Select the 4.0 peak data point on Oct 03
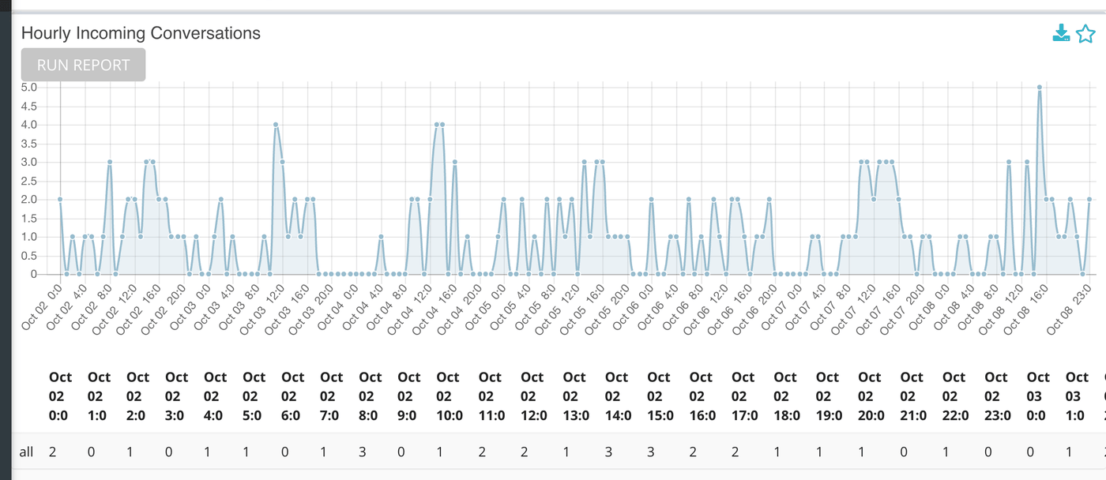This screenshot has width=1106, height=480. click(x=276, y=125)
